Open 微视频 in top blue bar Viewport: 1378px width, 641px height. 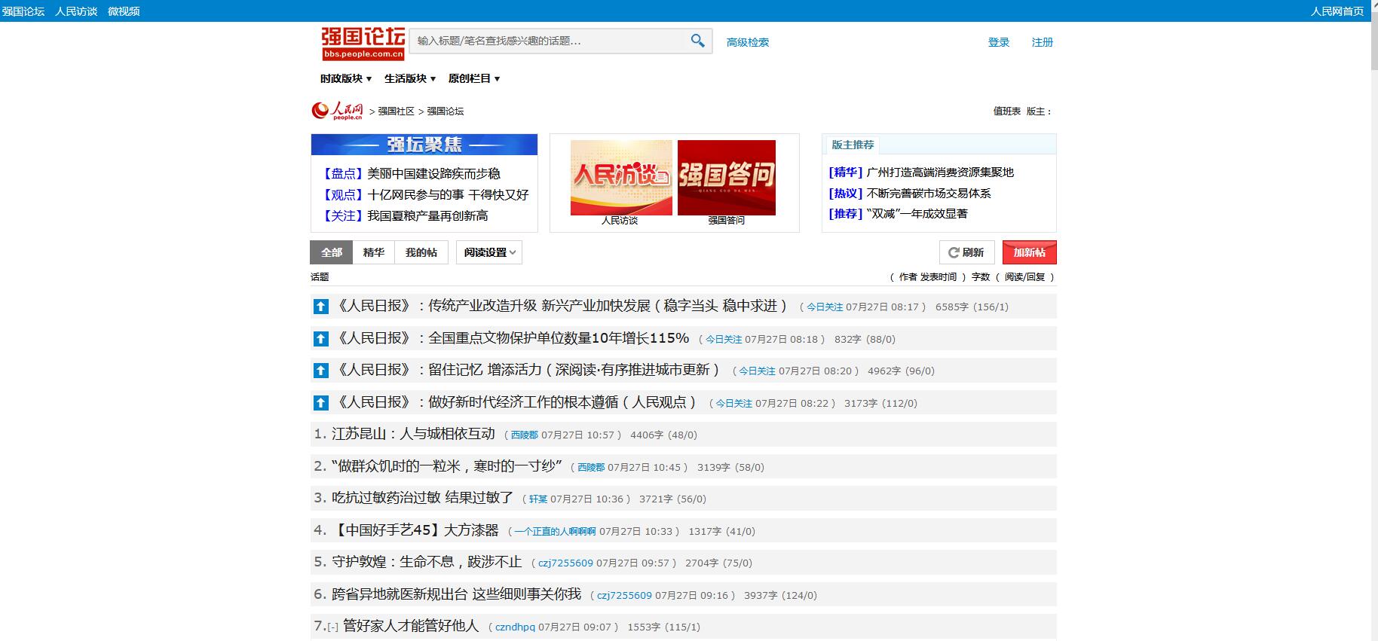pos(124,11)
